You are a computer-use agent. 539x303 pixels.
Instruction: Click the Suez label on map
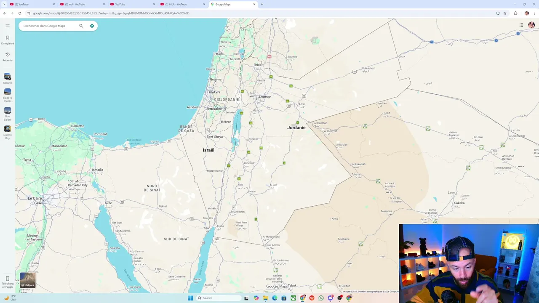[x=108, y=203]
